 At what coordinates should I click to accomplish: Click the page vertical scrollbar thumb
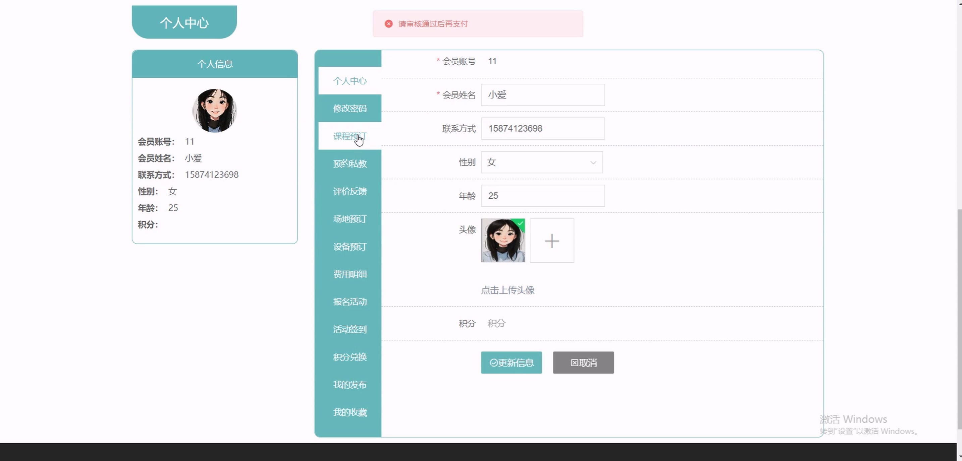coord(959,319)
